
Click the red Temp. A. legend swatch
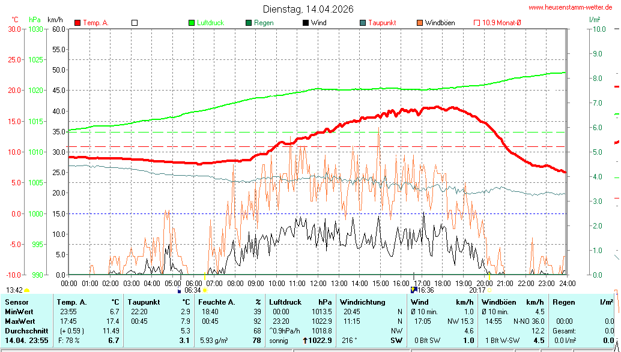[x=77, y=23]
